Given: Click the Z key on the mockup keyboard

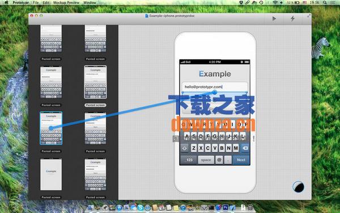Looking at the screenshot, I should (x=194, y=148).
